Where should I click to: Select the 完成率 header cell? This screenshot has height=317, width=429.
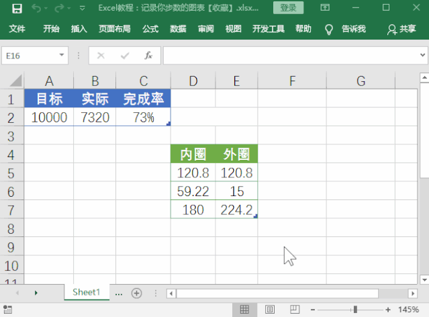144,99
